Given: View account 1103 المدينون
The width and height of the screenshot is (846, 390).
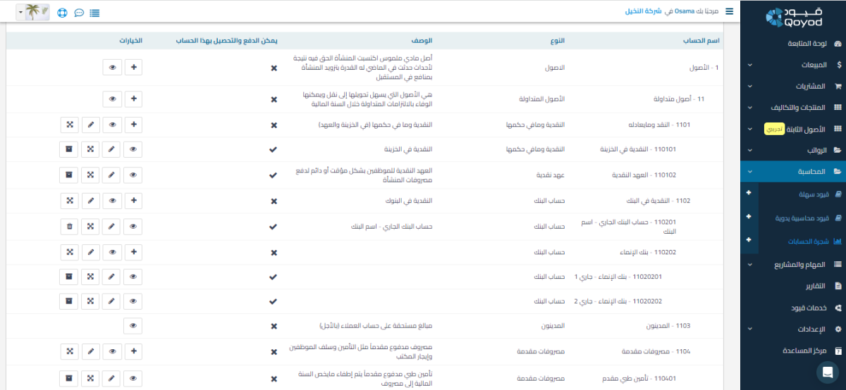Looking at the screenshot, I should 134,325.
